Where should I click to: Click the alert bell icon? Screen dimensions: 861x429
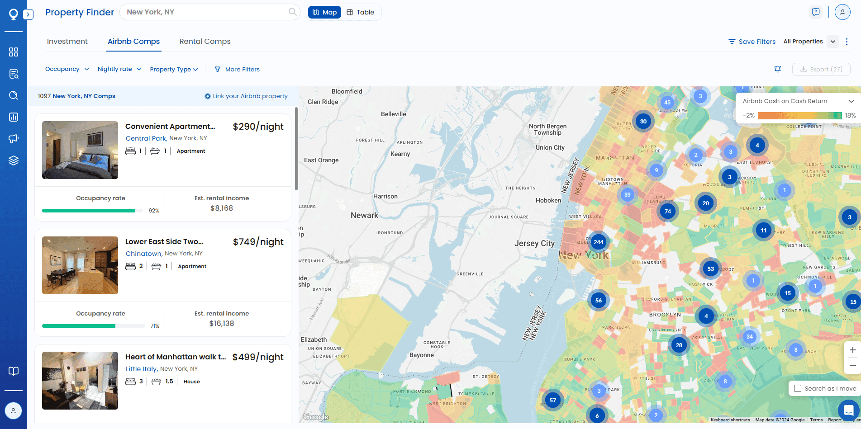pyautogui.click(x=778, y=69)
